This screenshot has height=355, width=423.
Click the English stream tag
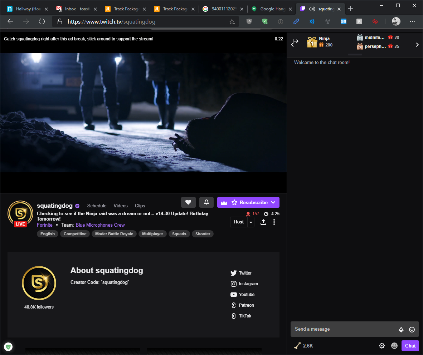pyautogui.click(x=47, y=234)
